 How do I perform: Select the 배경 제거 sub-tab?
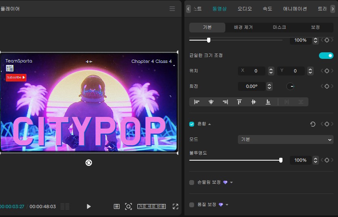click(243, 28)
